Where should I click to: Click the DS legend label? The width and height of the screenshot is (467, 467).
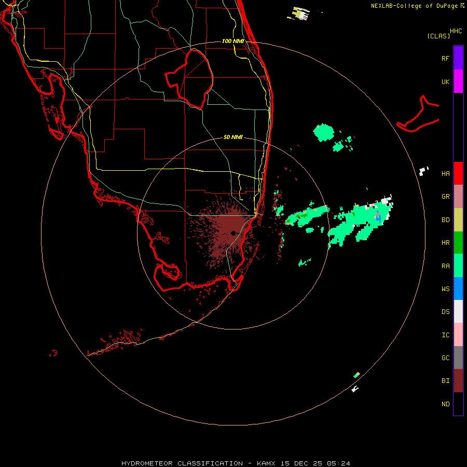[445, 312]
